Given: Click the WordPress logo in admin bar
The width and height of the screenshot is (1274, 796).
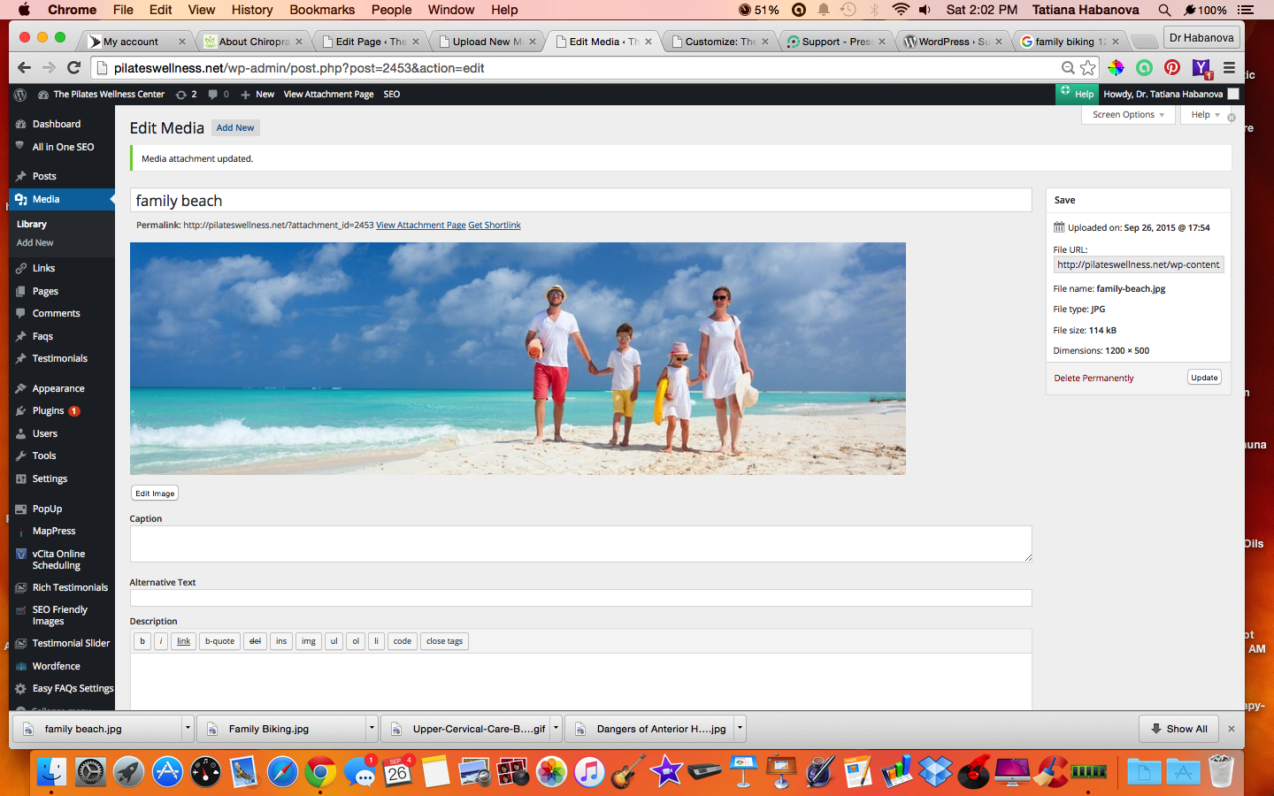Looking at the screenshot, I should [x=20, y=94].
